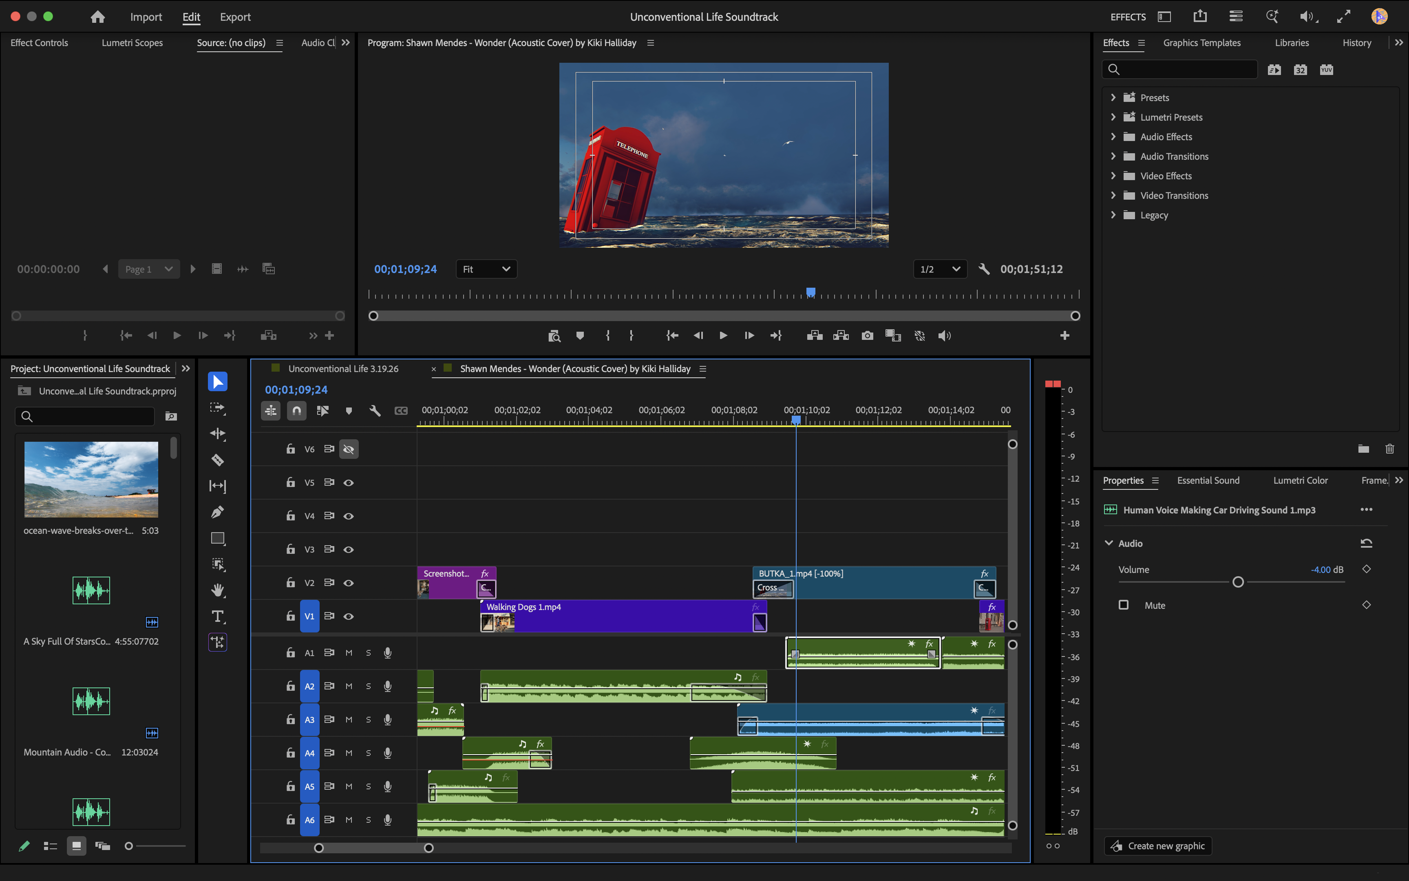Select the Slip tool
This screenshot has width=1409, height=881.
point(217,486)
